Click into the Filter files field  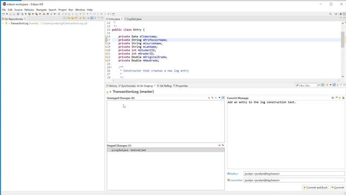pyautogui.click(x=307, y=85)
